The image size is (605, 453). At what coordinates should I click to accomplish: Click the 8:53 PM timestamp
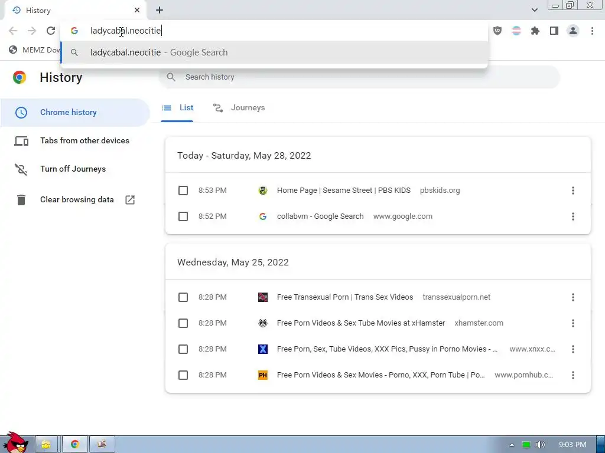point(213,191)
